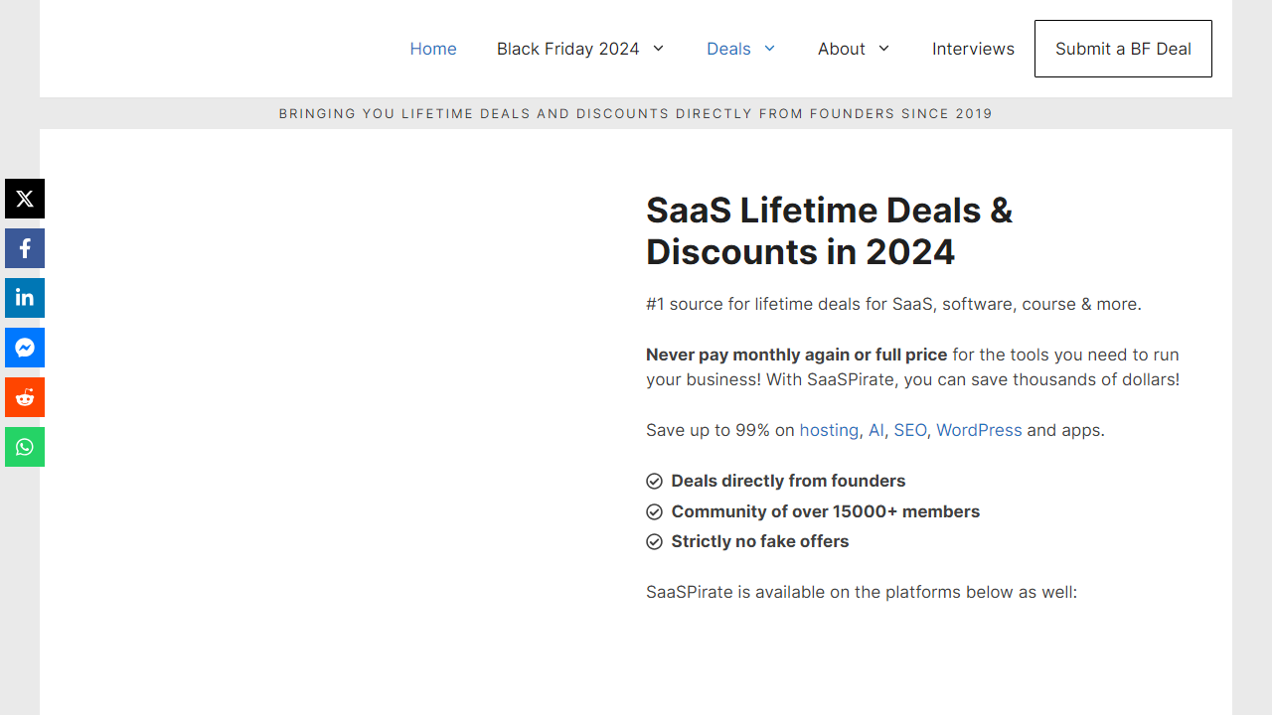Click the Deals menu label
This screenshot has width=1272, height=715.
tap(728, 49)
